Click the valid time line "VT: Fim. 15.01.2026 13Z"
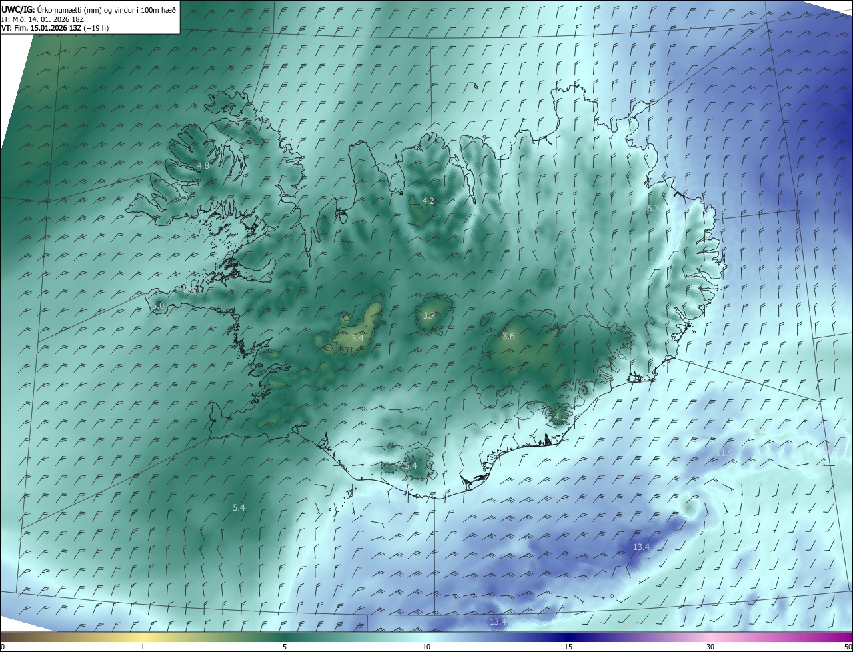853x652 pixels. pyautogui.click(x=41, y=28)
